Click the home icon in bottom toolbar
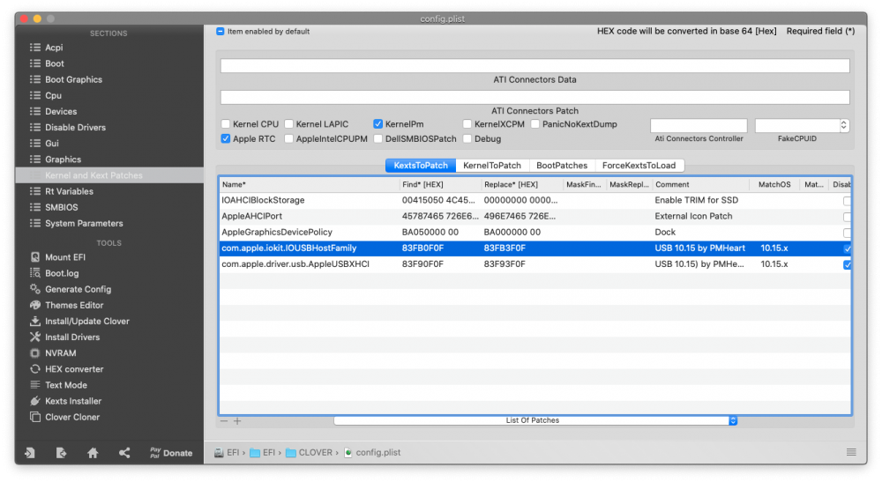 tap(93, 453)
